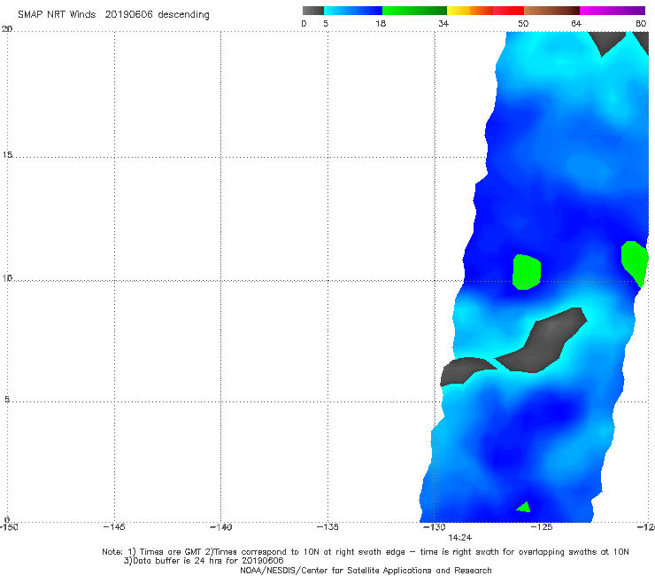Click the green wind patch near 10N, -126

coord(527,272)
